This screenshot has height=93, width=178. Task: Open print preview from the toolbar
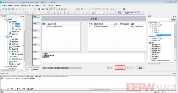[x=43, y=9]
